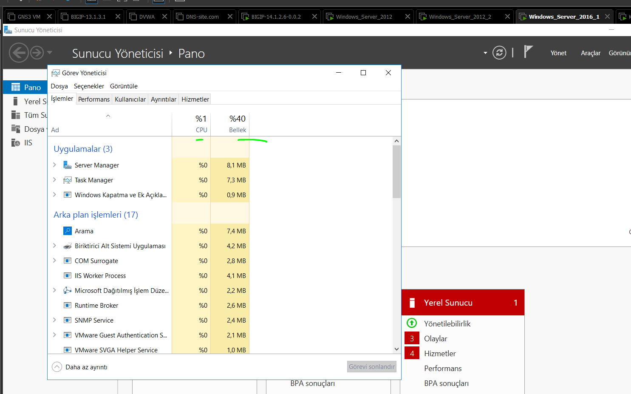Image resolution: width=631 pixels, height=394 pixels.
Task: Sort by the CPU column header
Action: (191, 124)
